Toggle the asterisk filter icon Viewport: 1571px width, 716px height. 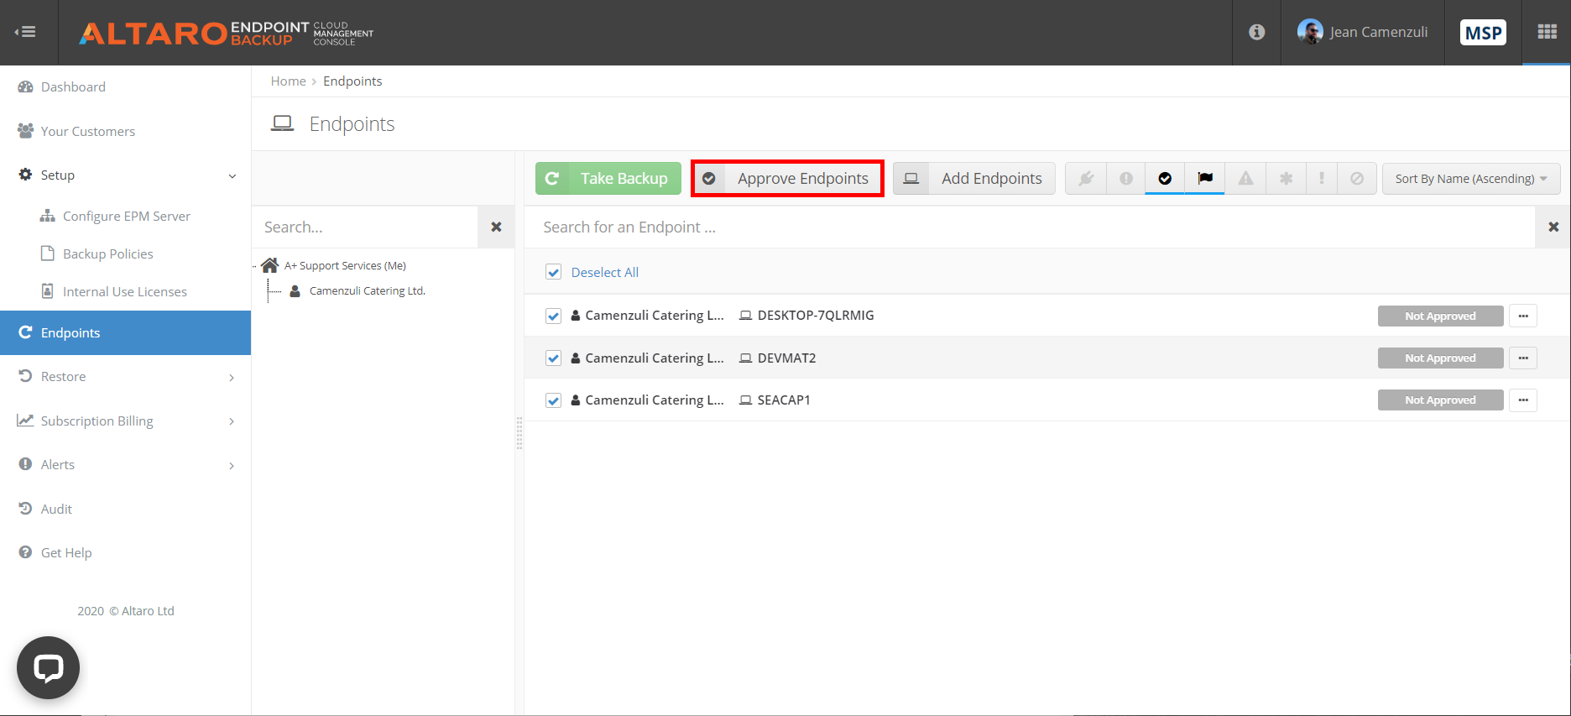coord(1286,178)
